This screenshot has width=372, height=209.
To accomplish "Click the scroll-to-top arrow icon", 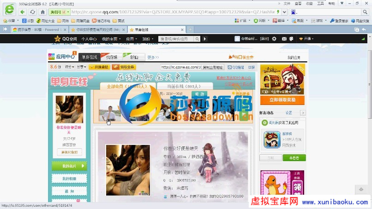I will tap(360, 189).
